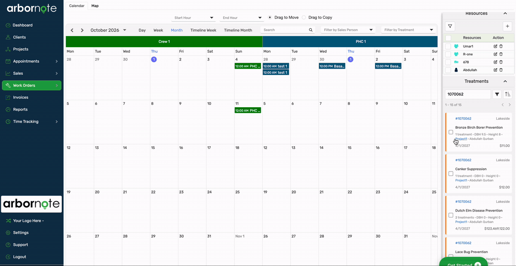Image resolution: width=516 pixels, height=266 pixels.
Task: Click the Treatments sort order button
Action: click(508, 94)
